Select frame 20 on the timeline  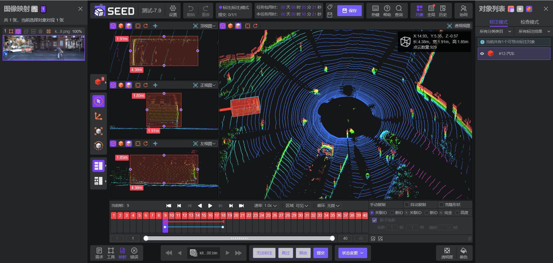click(x=236, y=215)
